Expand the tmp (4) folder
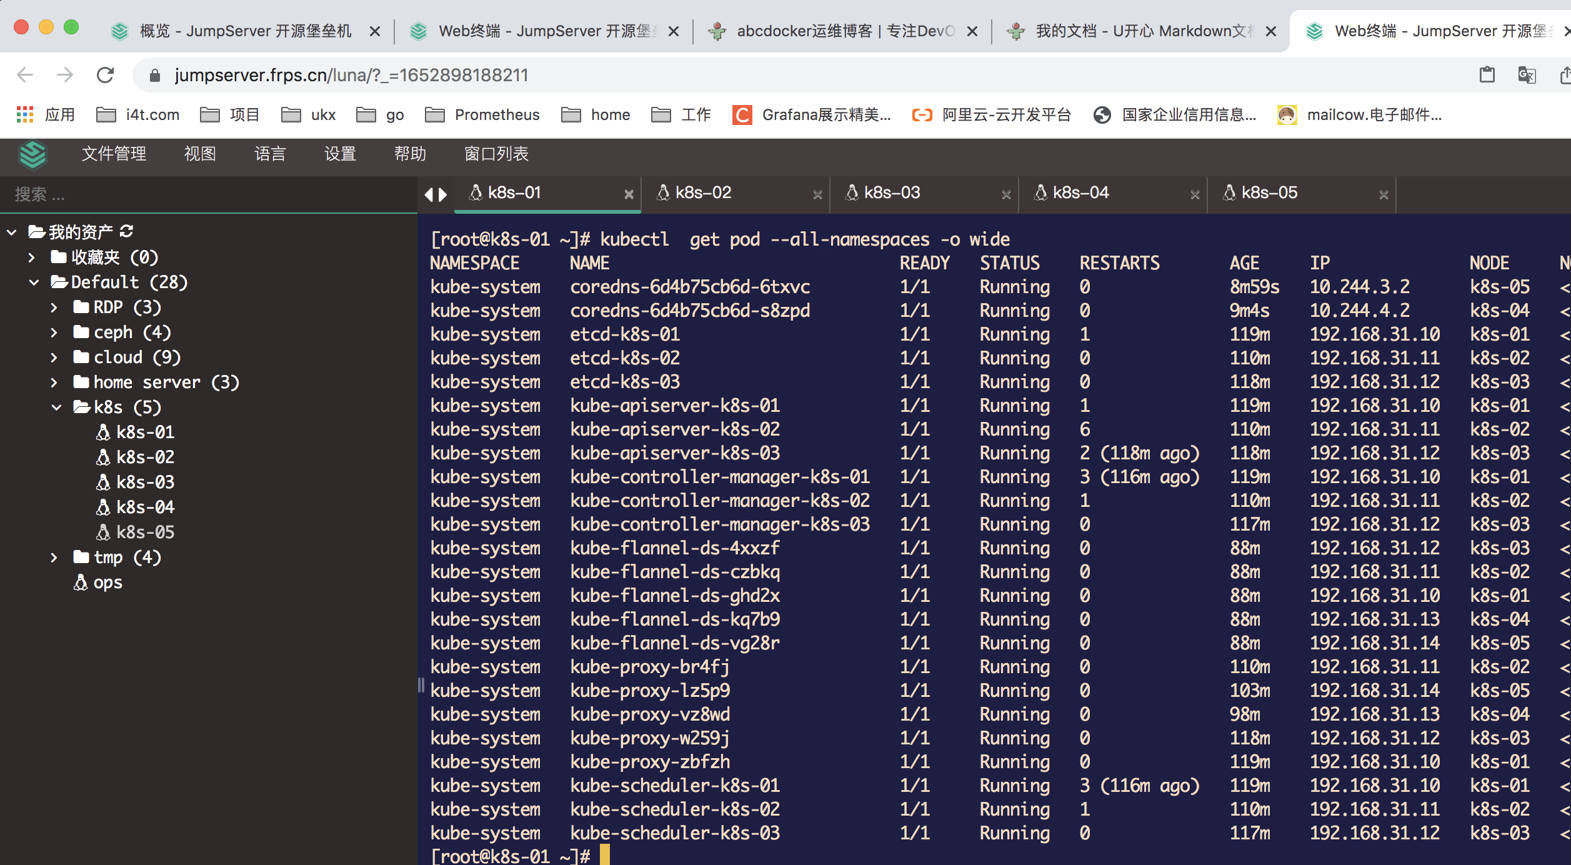Viewport: 1571px width, 865px height. (x=54, y=557)
